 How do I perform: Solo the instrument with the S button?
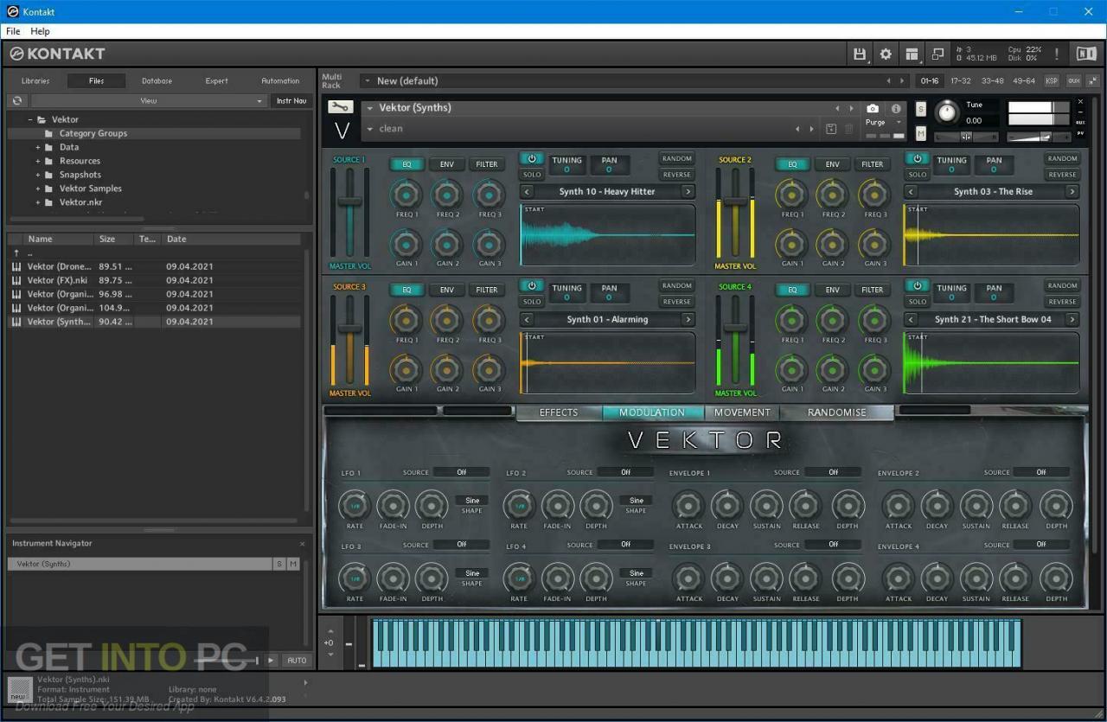[x=920, y=109]
